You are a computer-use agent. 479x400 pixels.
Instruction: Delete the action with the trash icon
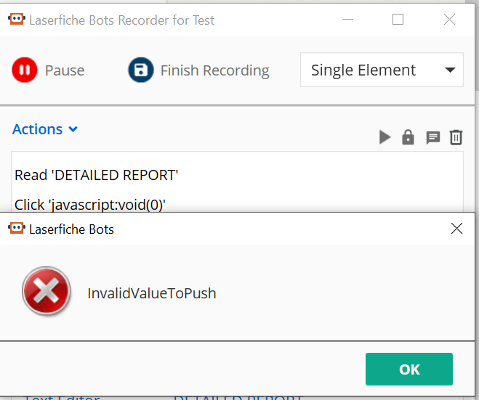456,137
